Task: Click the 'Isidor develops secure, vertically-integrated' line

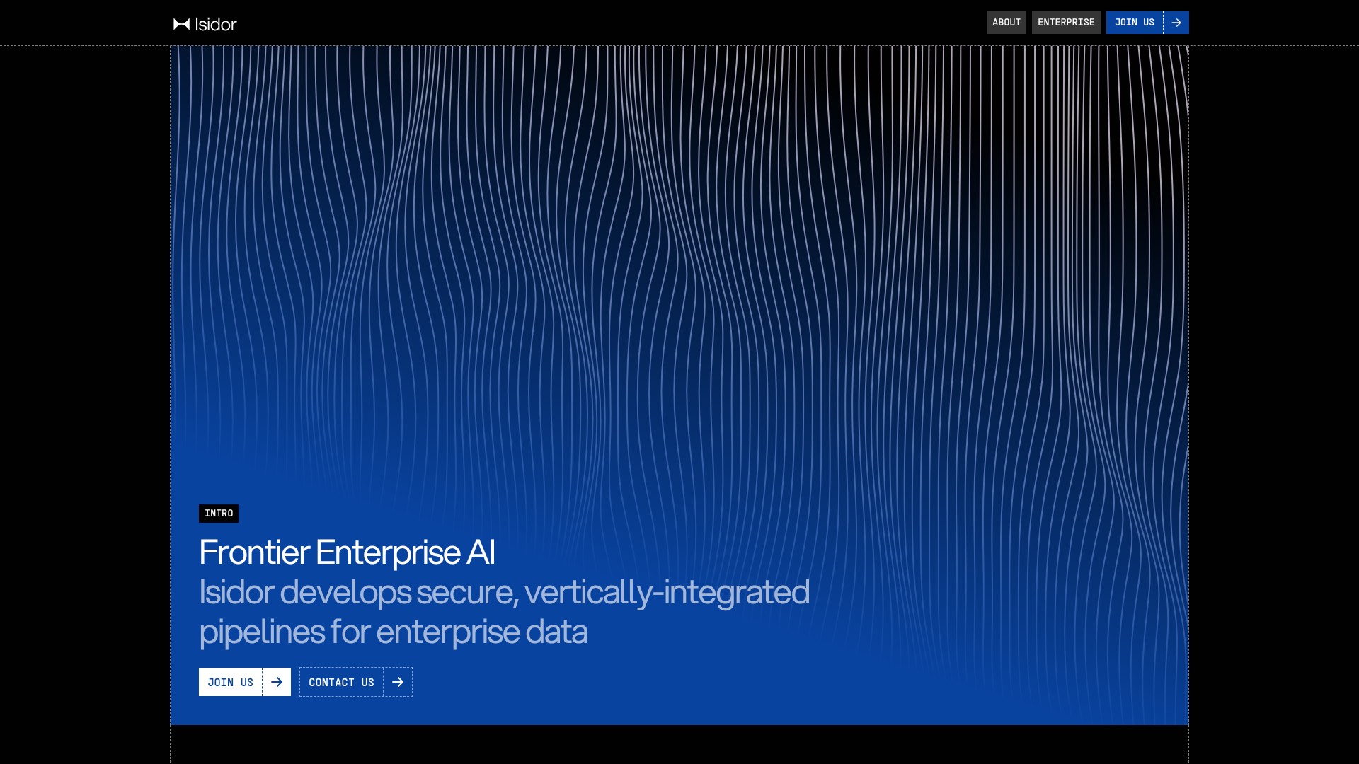Action: (504, 592)
